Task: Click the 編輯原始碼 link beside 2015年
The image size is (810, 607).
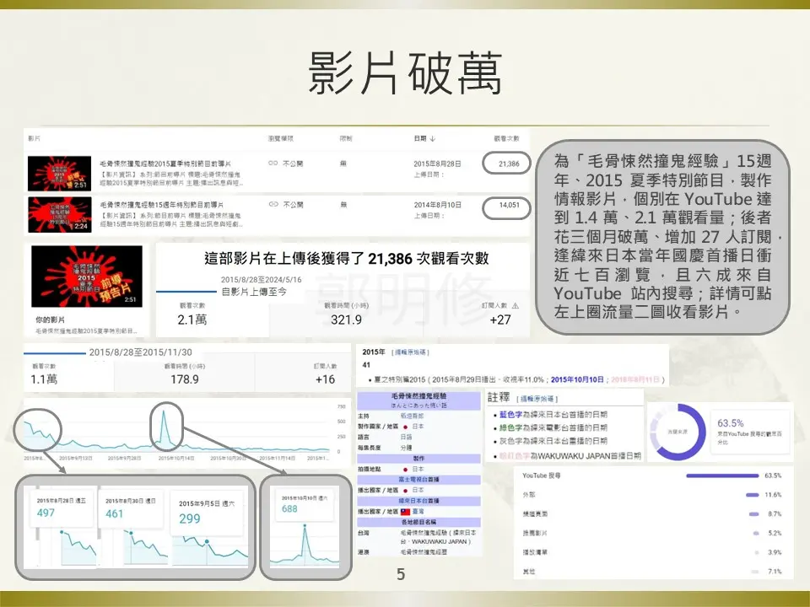Action: [x=411, y=352]
